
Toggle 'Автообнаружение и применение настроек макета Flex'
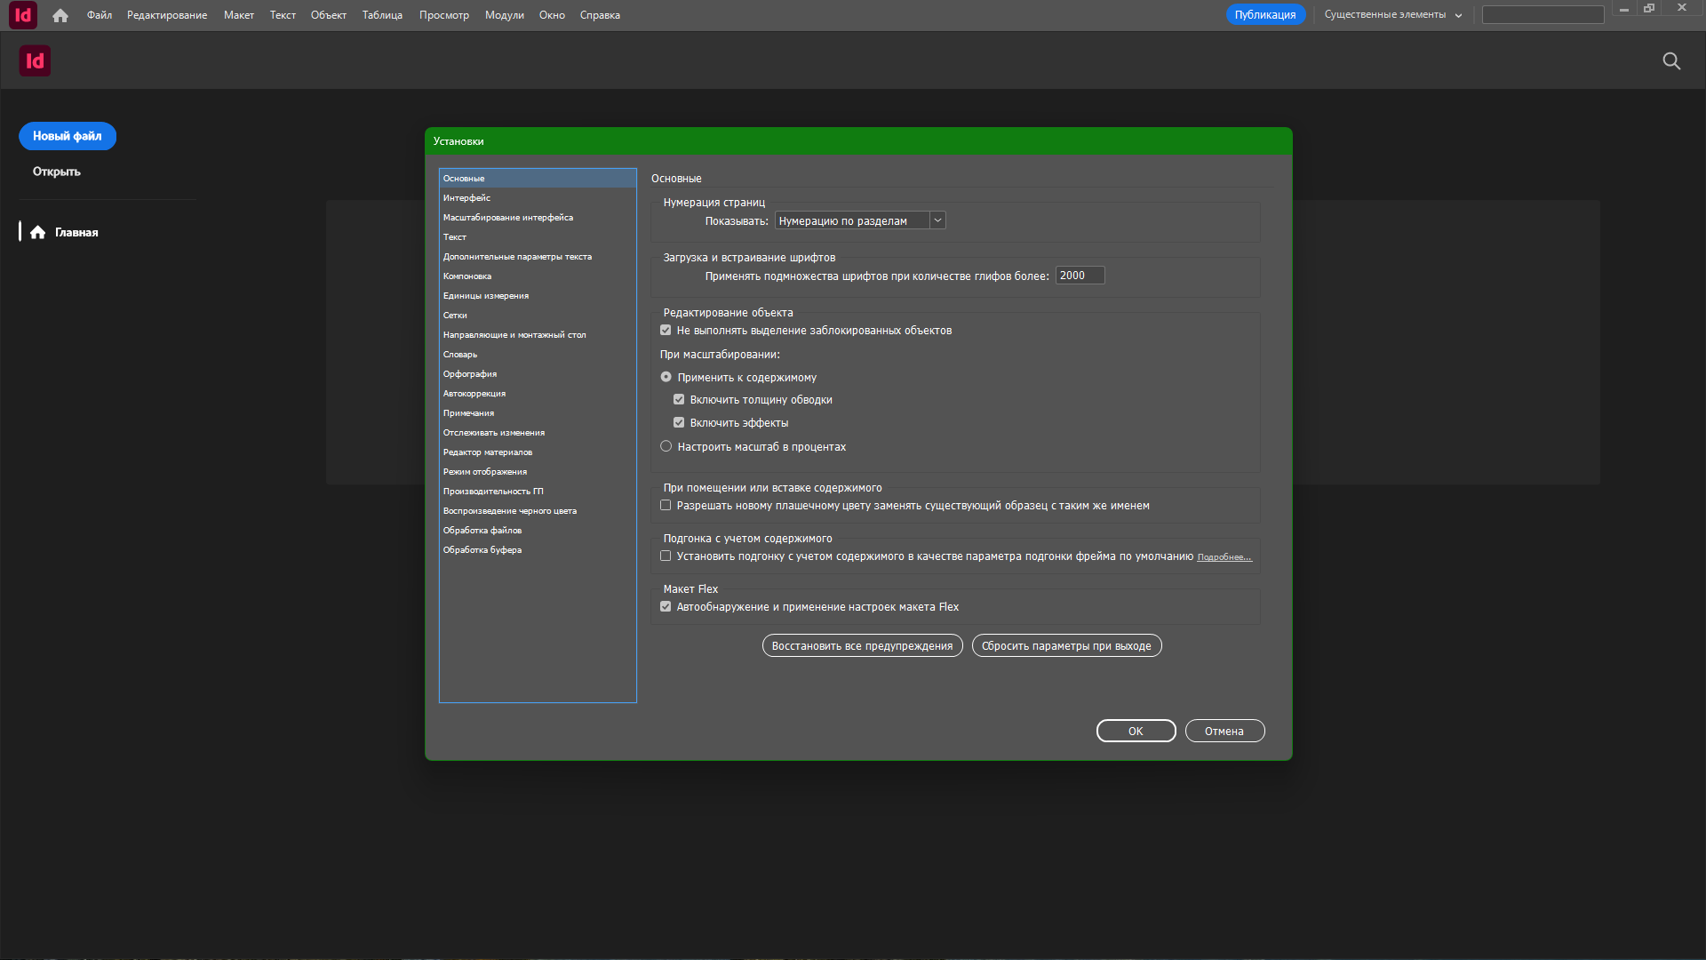(x=666, y=607)
